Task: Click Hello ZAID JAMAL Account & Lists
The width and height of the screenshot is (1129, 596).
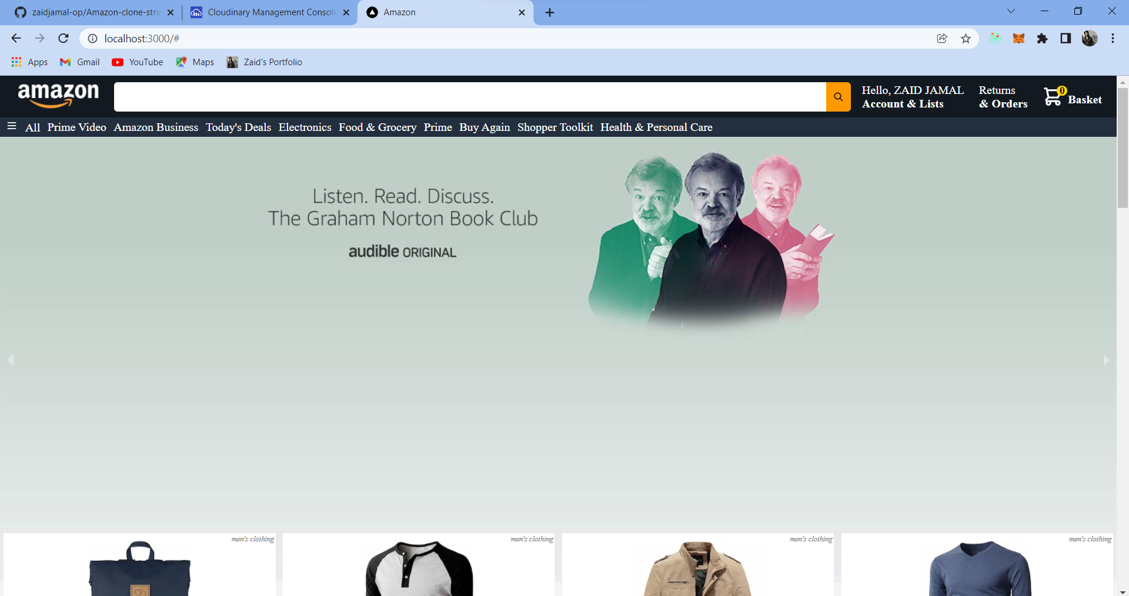Action: point(913,97)
